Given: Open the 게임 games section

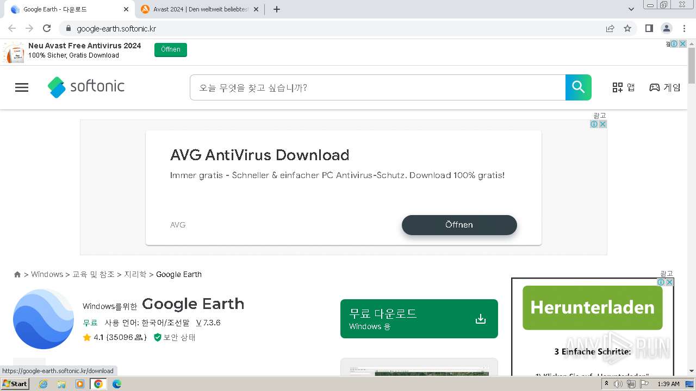Looking at the screenshot, I should [664, 87].
